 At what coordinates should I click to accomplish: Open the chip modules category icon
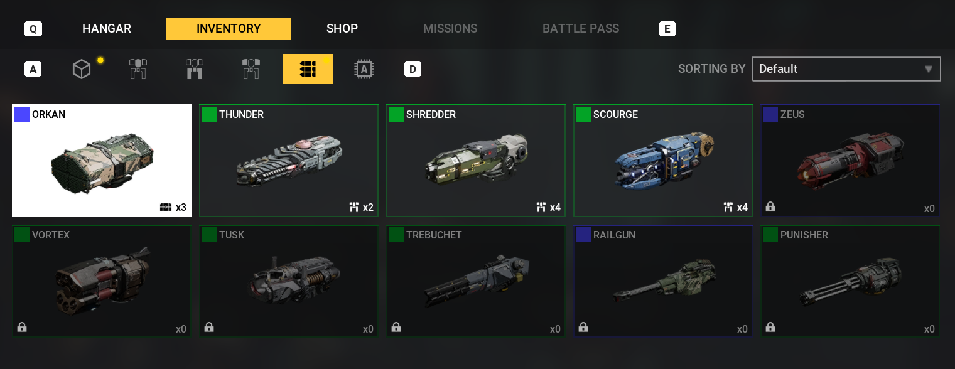pos(364,69)
